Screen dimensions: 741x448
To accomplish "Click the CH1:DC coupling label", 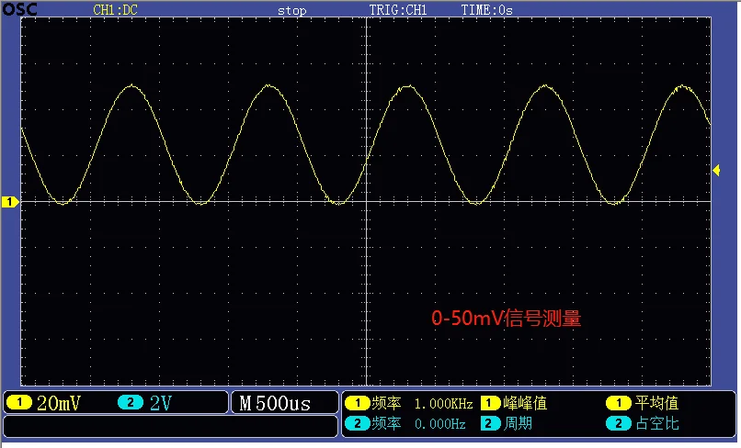I will 115,10.
